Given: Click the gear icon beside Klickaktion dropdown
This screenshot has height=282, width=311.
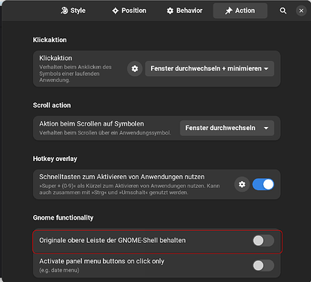Looking at the screenshot, I should [x=134, y=68].
